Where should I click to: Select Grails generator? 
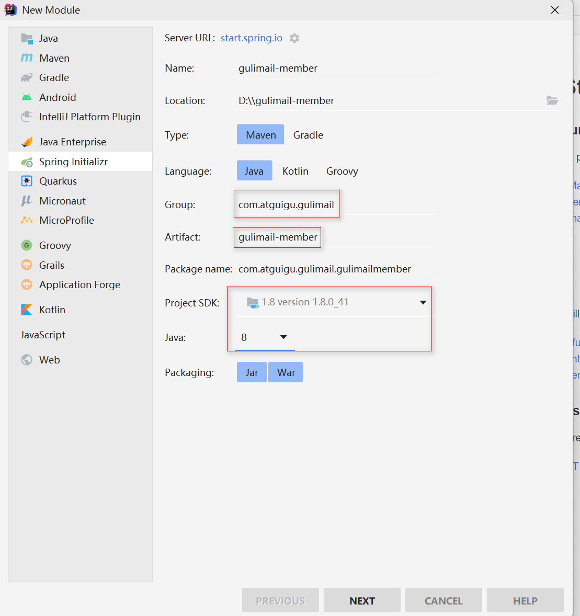coord(80,265)
